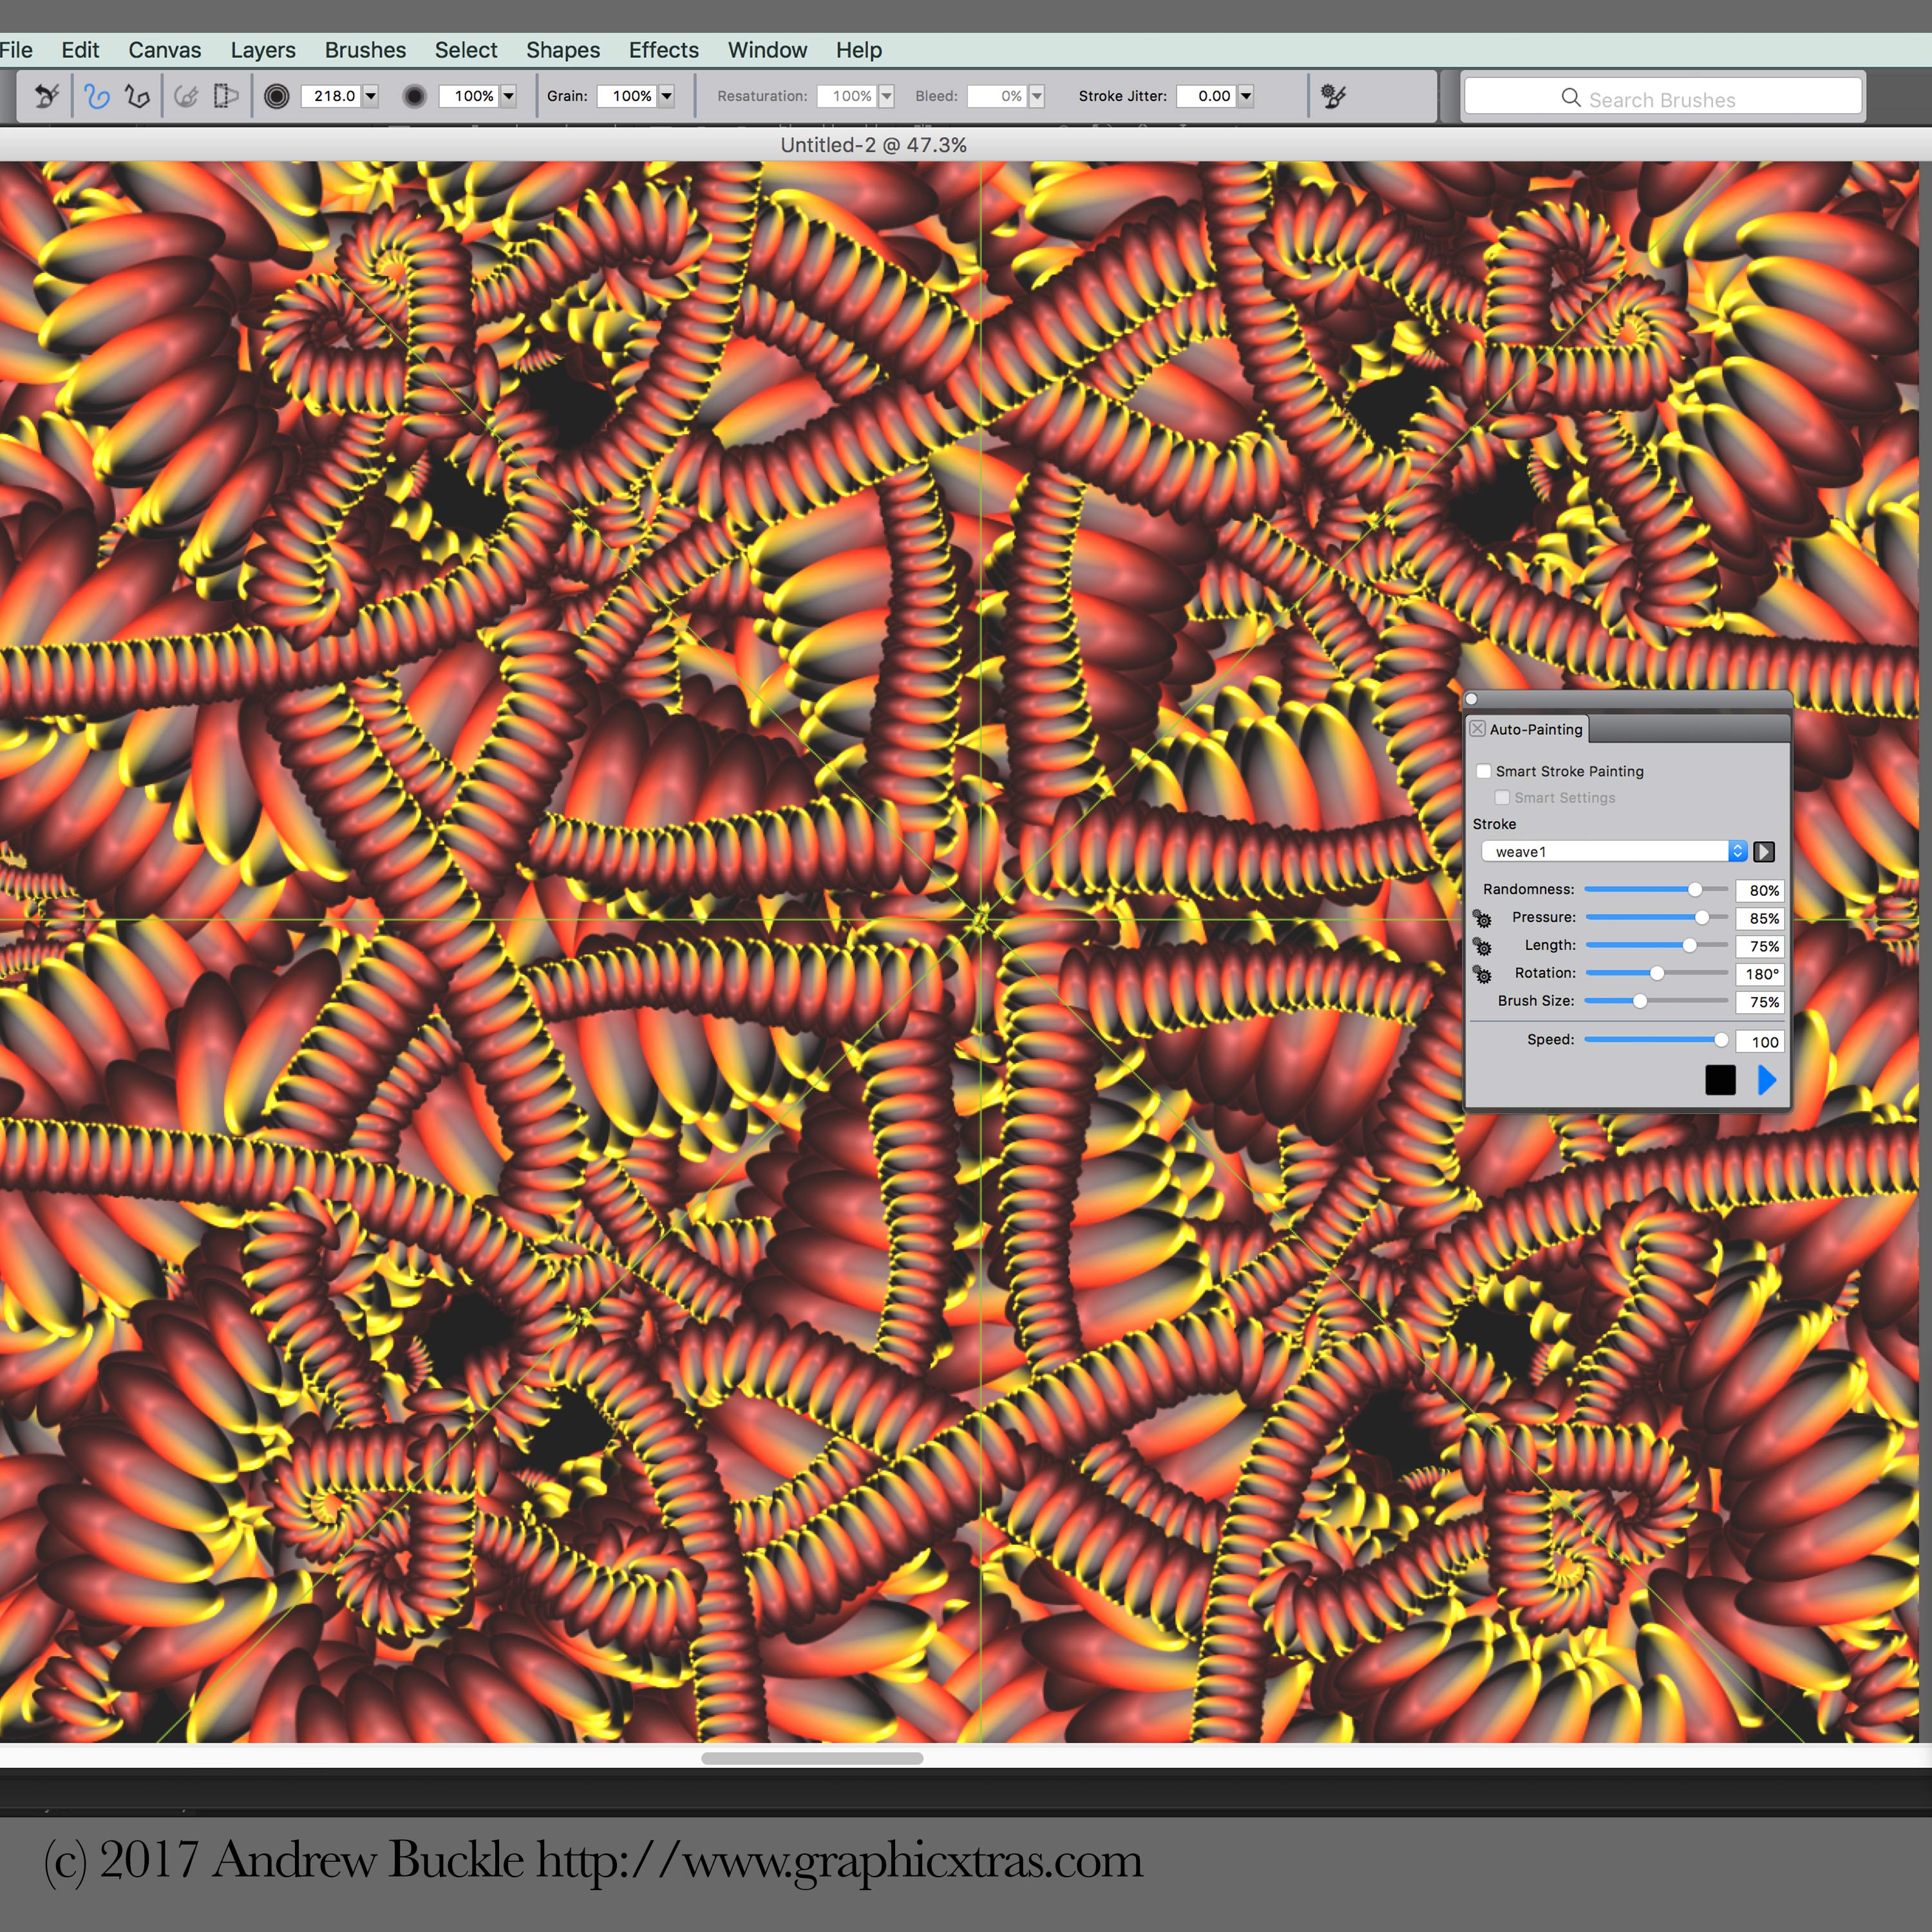Click the Length gears icon

pos(1482,946)
